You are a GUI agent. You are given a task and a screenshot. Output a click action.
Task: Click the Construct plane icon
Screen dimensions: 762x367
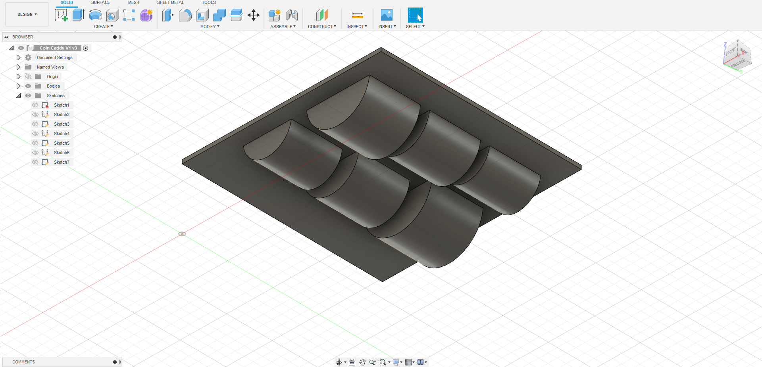coord(322,15)
